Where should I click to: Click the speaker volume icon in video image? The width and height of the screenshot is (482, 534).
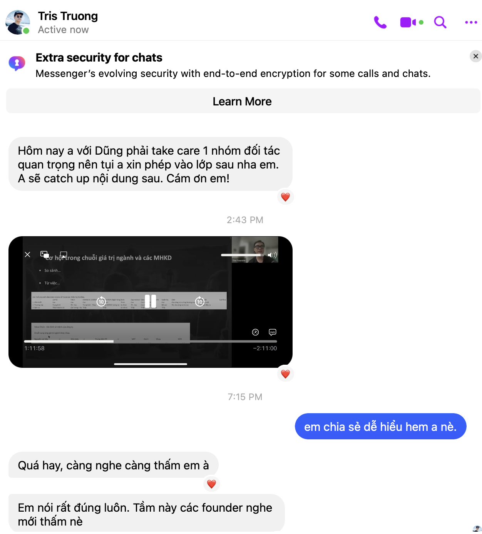pyautogui.click(x=272, y=255)
